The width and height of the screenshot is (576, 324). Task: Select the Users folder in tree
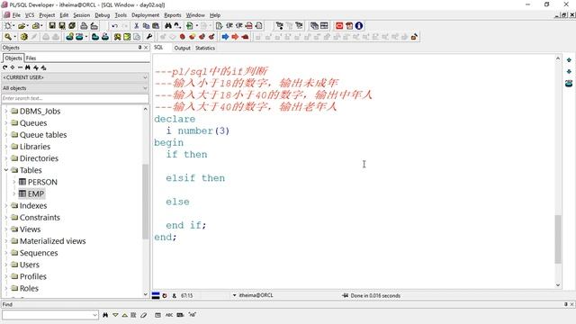(30, 265)
